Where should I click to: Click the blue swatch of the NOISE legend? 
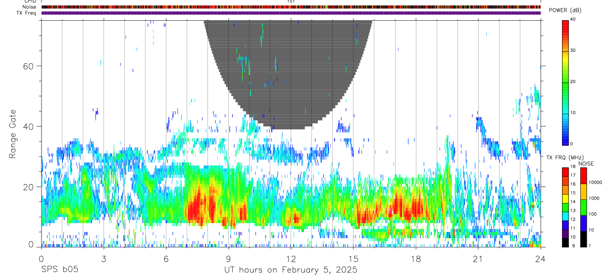(583, 223)
